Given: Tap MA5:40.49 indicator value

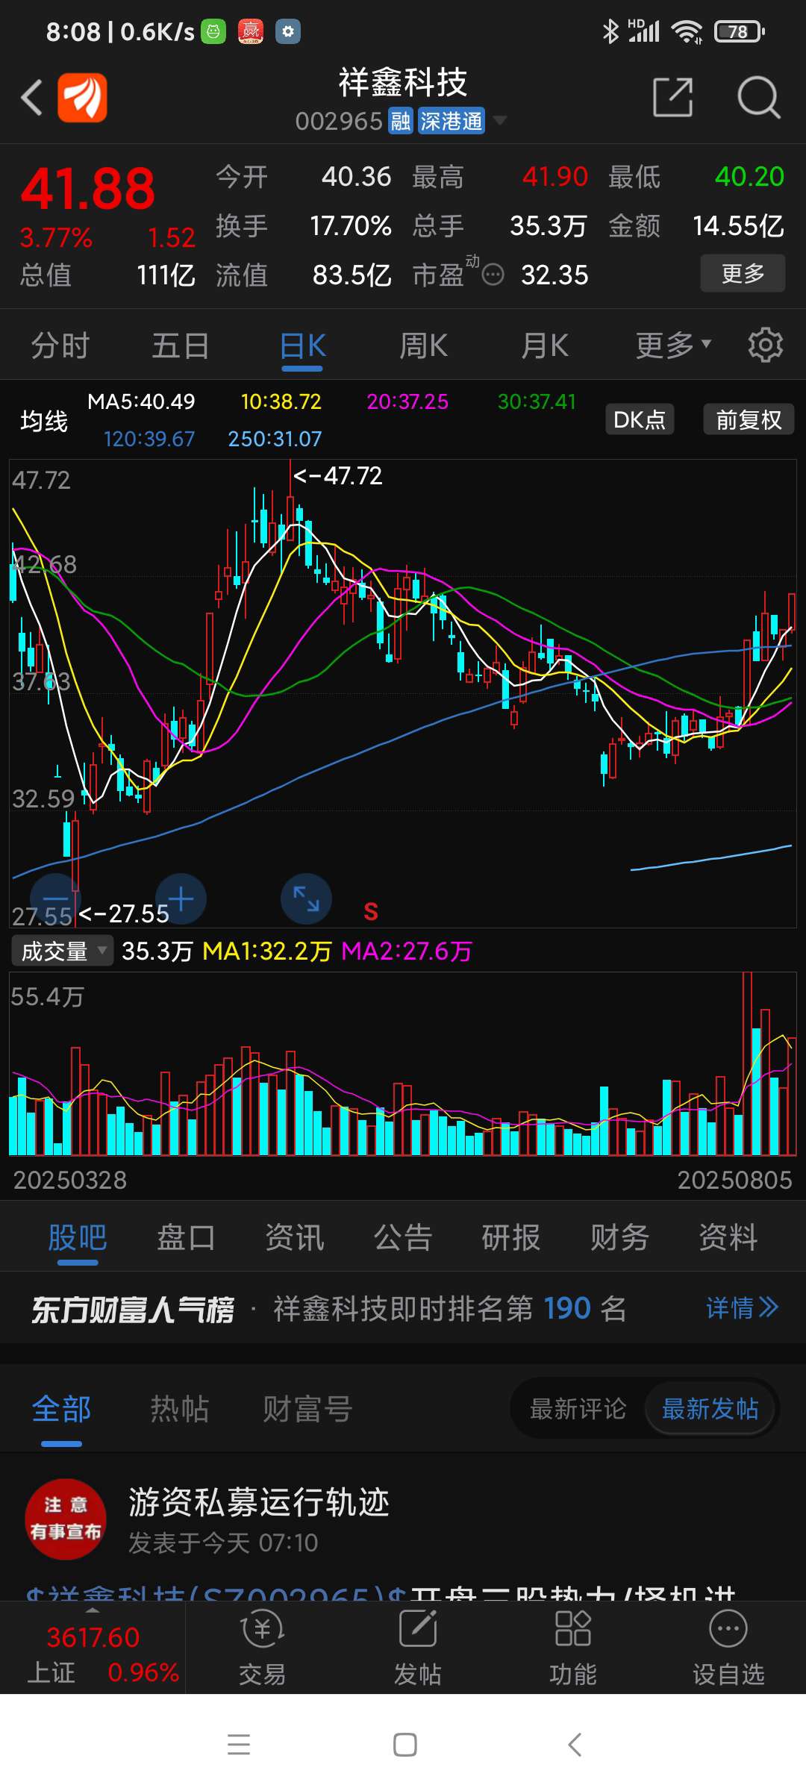Looking at the screenshot, I should [141, 401].
